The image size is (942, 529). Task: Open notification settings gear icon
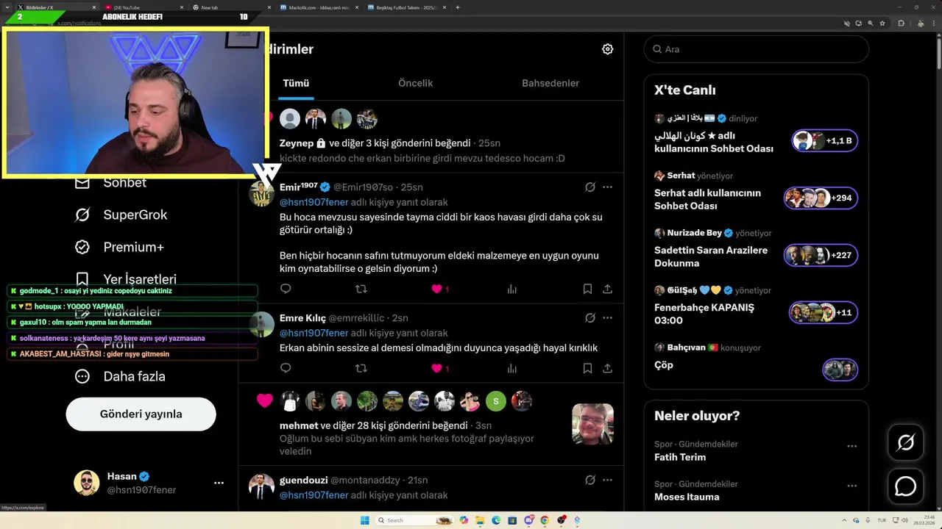pyautogui.click(x=607, y=49)
